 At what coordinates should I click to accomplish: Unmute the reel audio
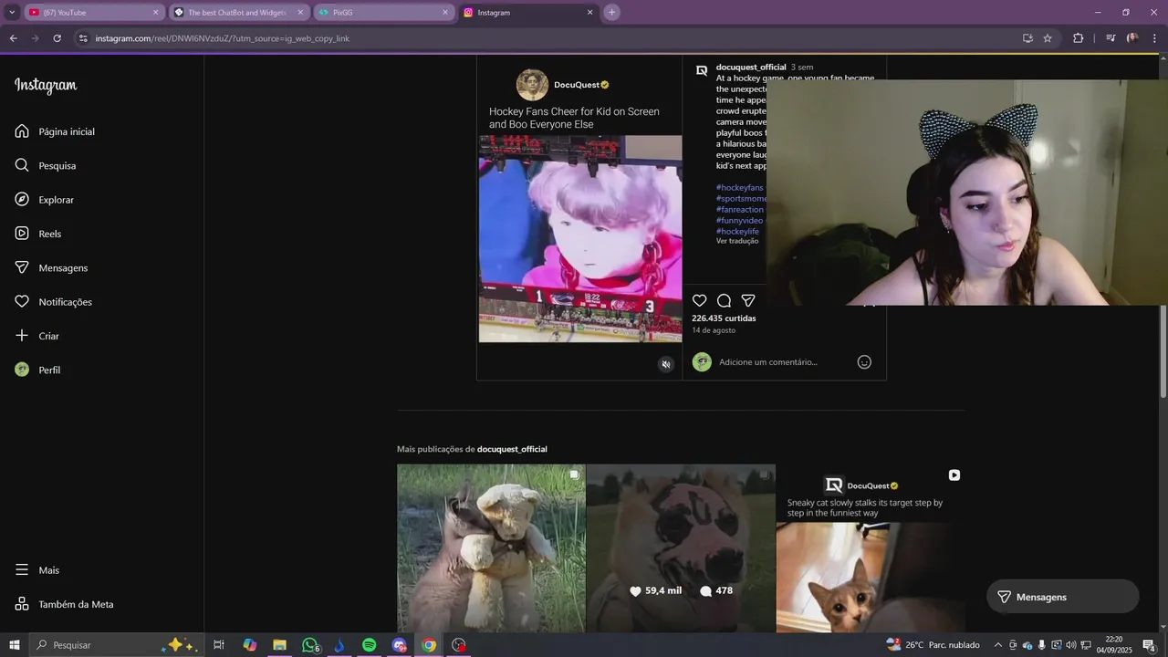click(666, 364)
